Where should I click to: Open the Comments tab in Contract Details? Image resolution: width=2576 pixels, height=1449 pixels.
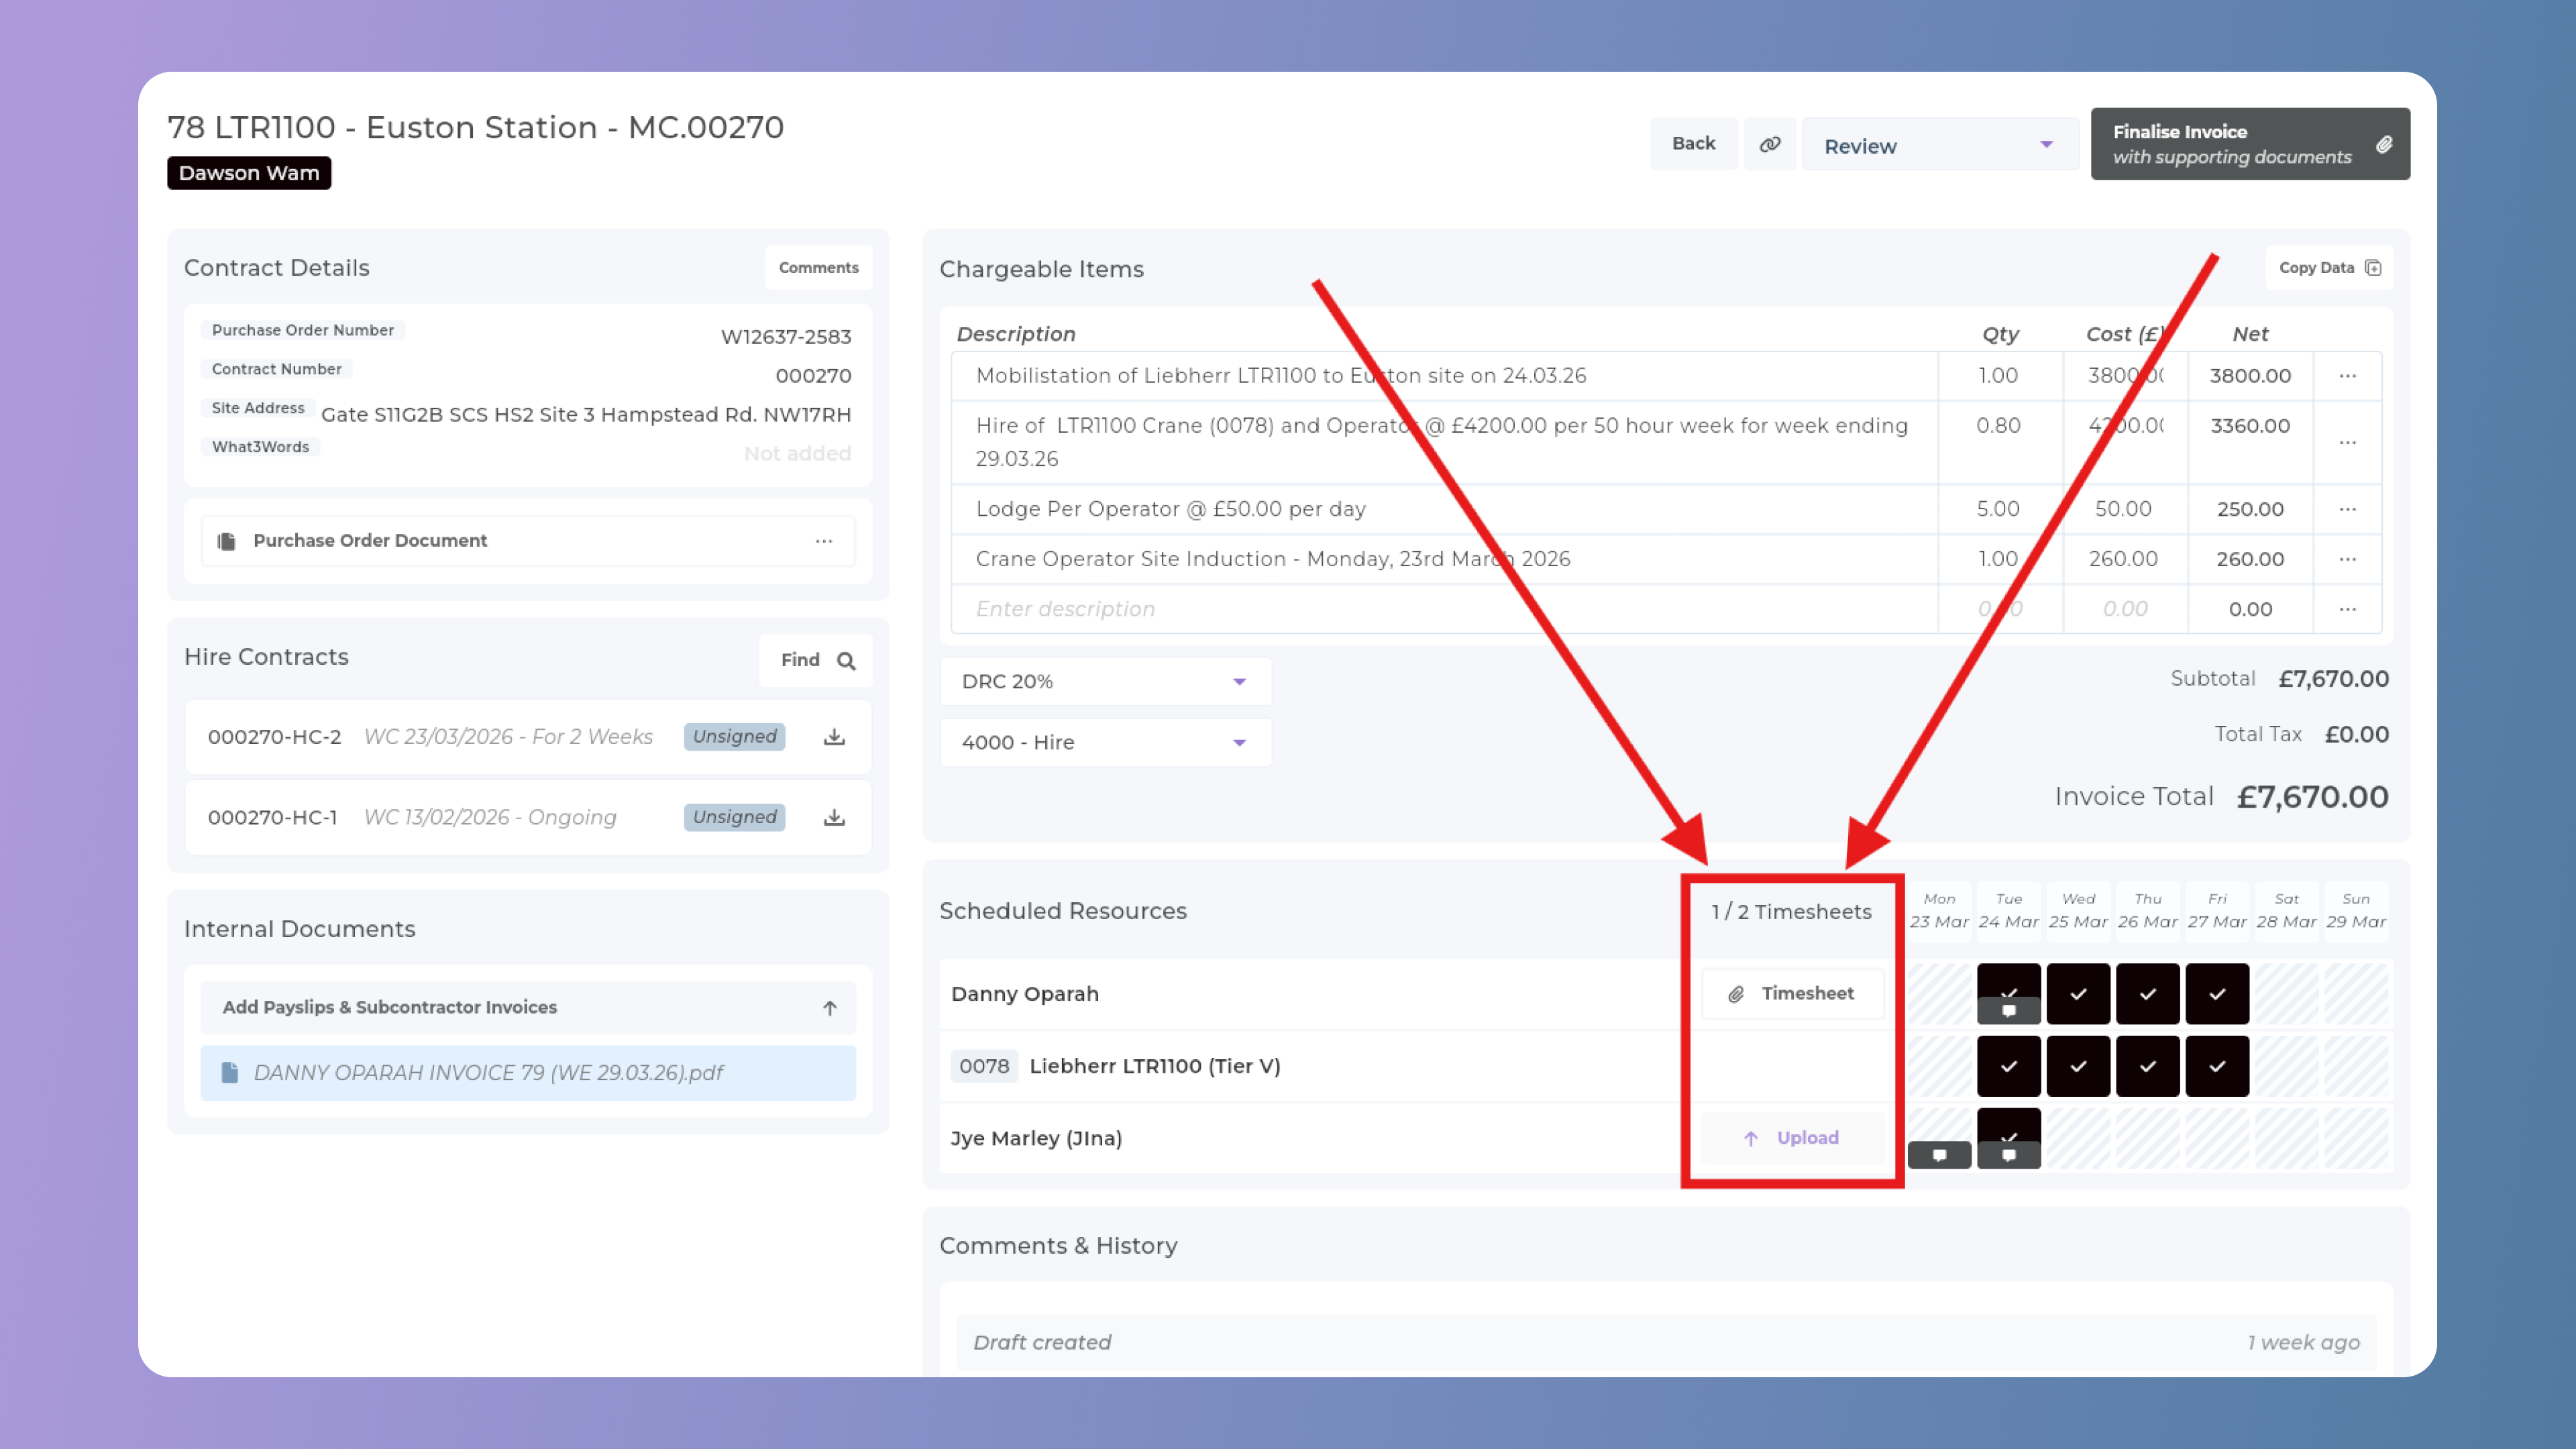coord(818,268)
